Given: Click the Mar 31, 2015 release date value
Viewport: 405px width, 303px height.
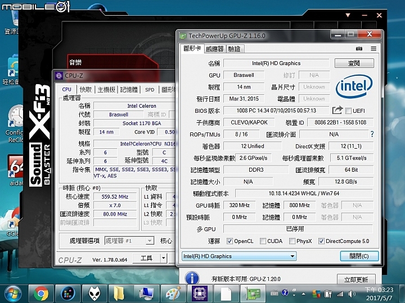Looking at the screenshot, I should coord(244,99).
